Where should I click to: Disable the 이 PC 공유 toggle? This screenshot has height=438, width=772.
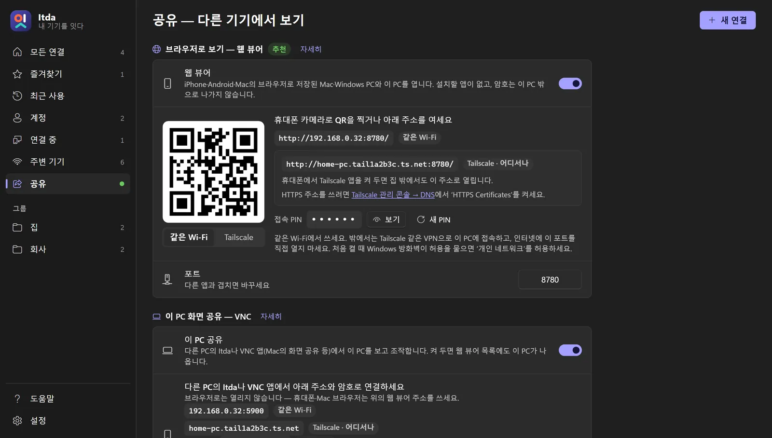tap(570, 350)
